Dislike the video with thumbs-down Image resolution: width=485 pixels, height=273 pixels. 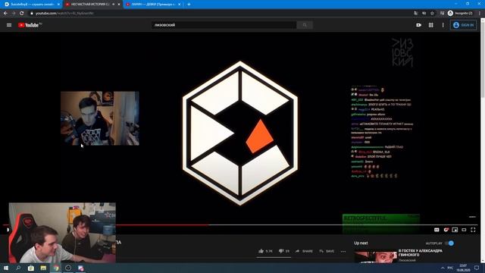pos(283,251)
